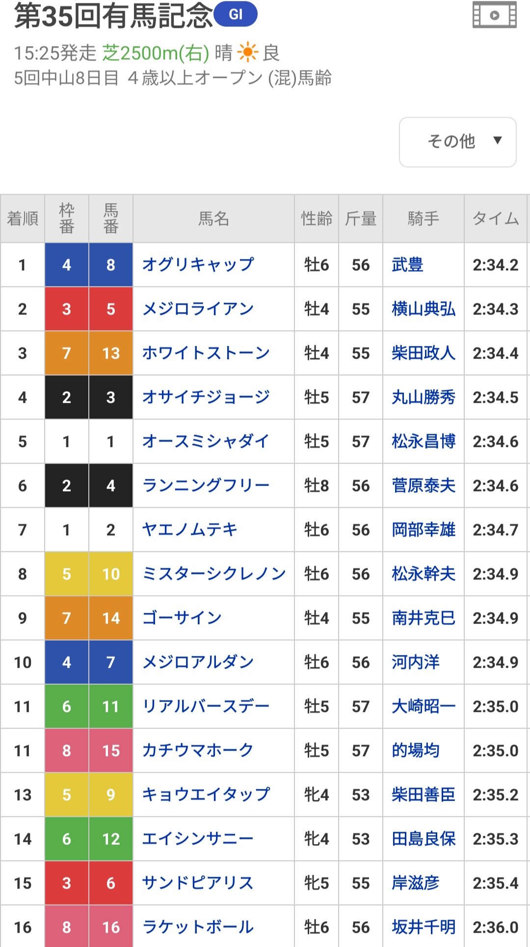Open horse オサイチジョージ's page
Viewport: 530px width, 947px height.
click(206, 397)
